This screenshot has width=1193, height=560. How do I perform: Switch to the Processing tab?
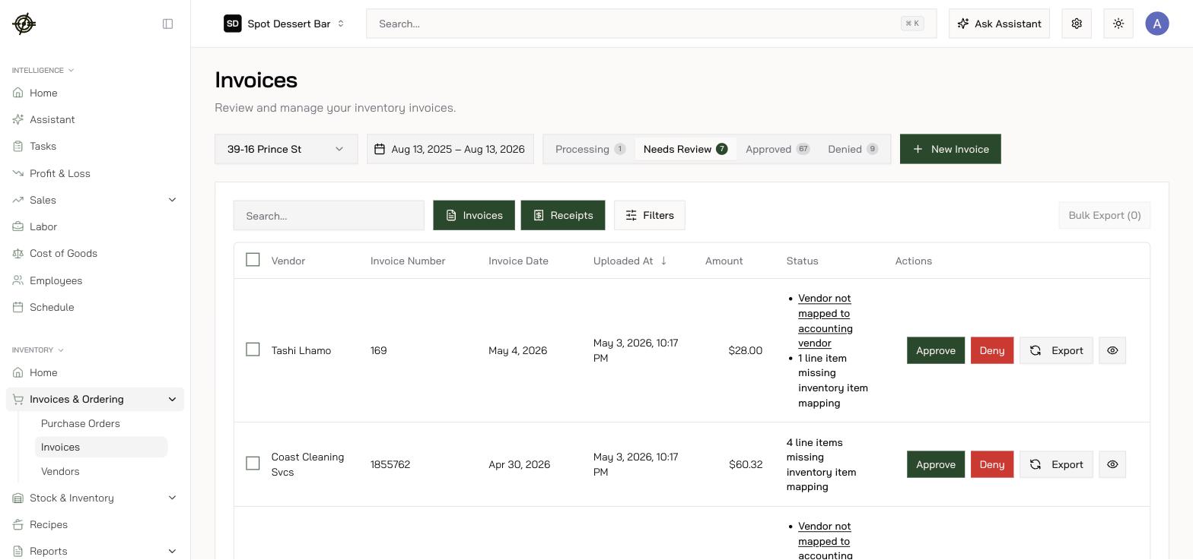pos(590,149)
